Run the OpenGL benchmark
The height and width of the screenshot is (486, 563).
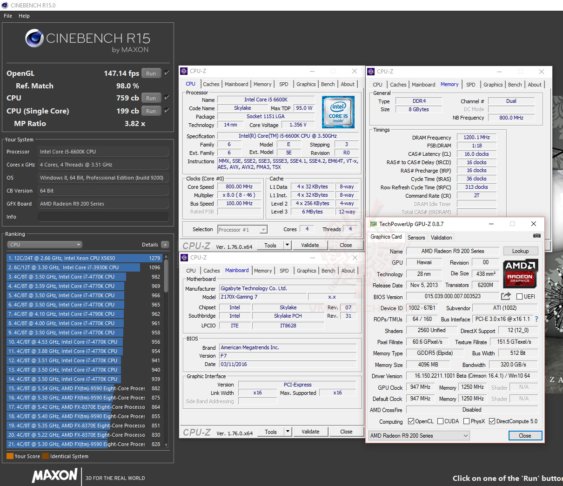coord(151,73)
